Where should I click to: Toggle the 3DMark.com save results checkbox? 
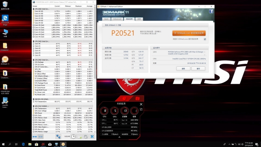coord(205,39)
